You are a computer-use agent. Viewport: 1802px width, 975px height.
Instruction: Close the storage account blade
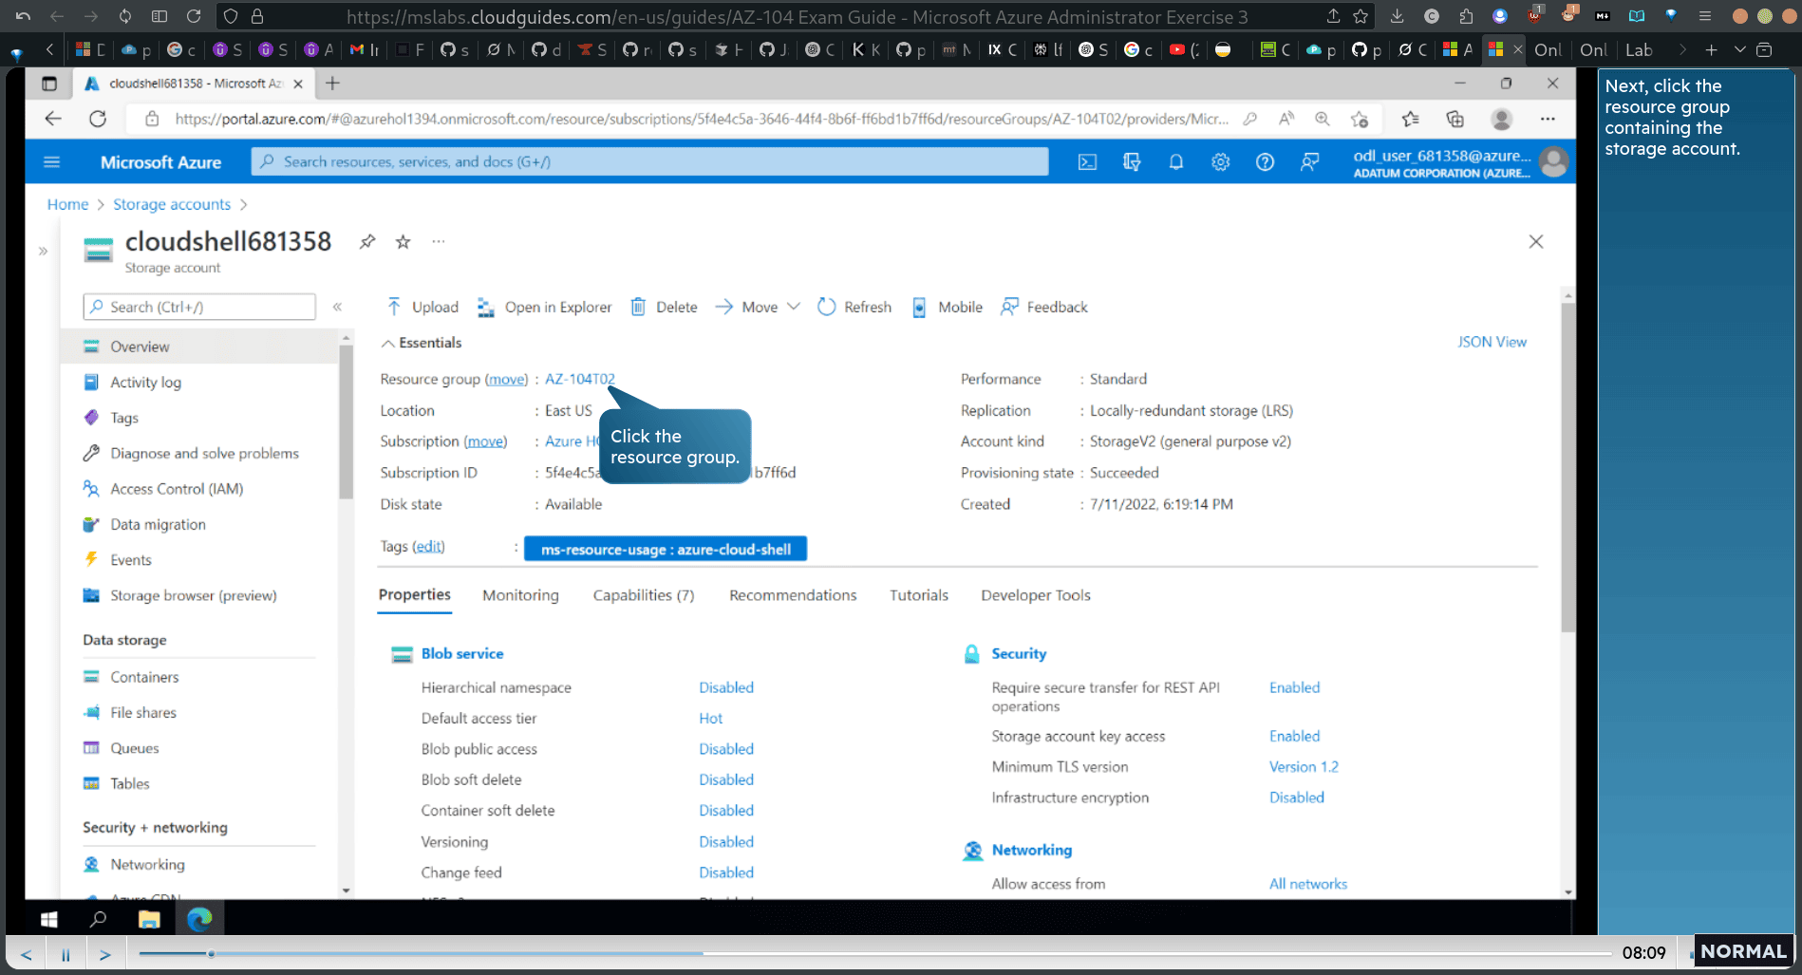coord(1535,242)
